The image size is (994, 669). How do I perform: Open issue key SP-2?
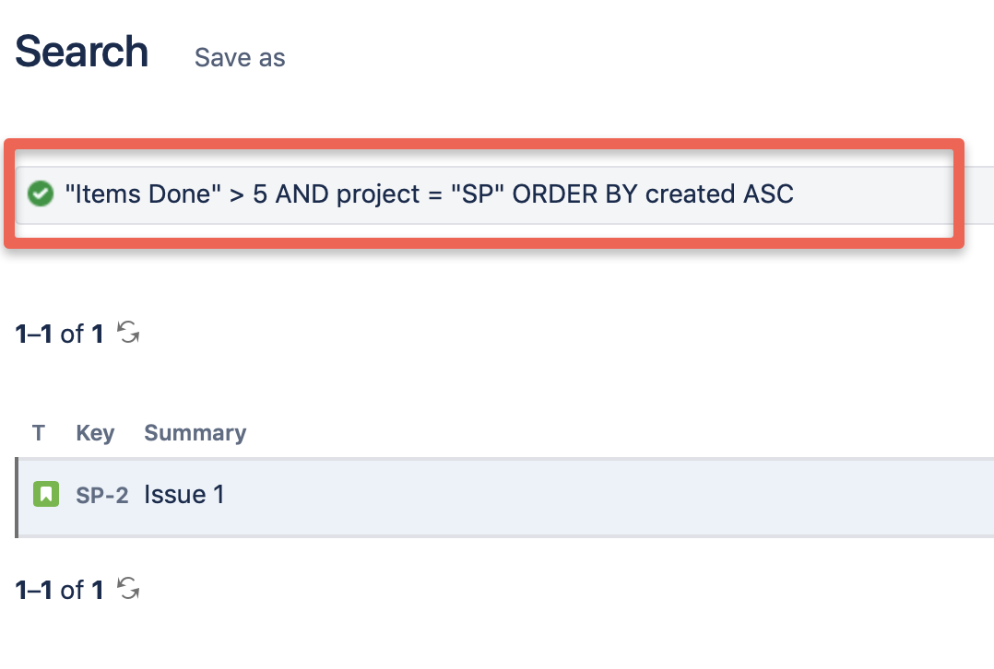click(x=101, y=496)
